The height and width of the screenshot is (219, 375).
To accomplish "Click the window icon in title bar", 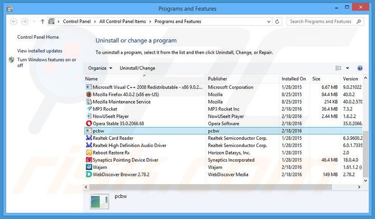I will point(9,9).
